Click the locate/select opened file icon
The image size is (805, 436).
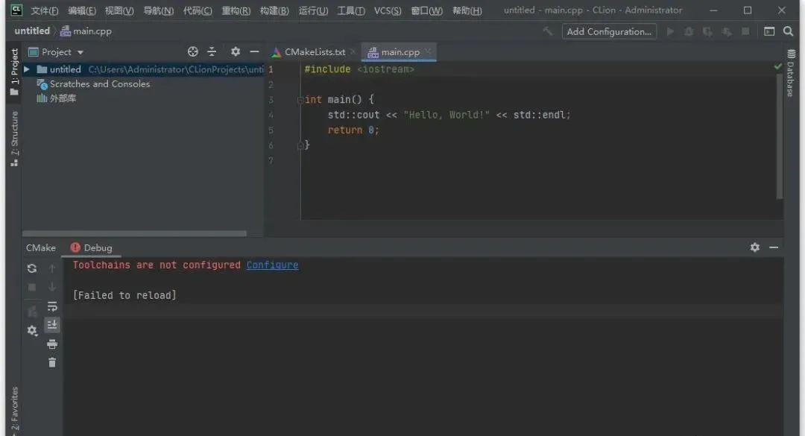point(193,52)
